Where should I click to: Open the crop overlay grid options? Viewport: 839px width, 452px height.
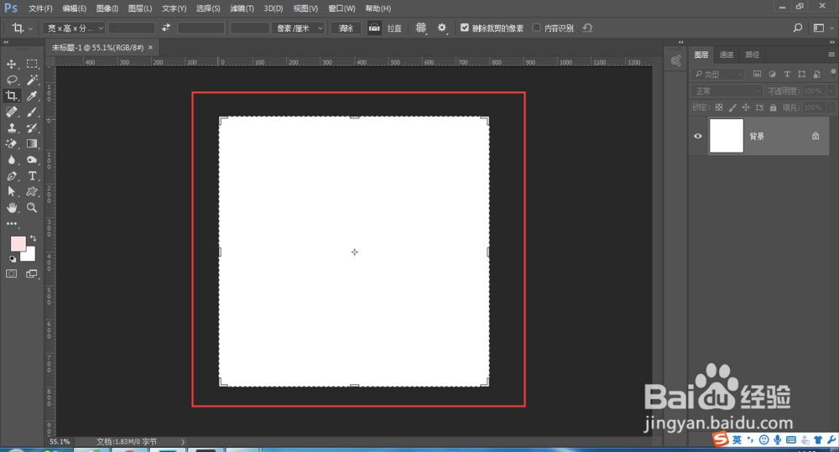pos(421,28)
